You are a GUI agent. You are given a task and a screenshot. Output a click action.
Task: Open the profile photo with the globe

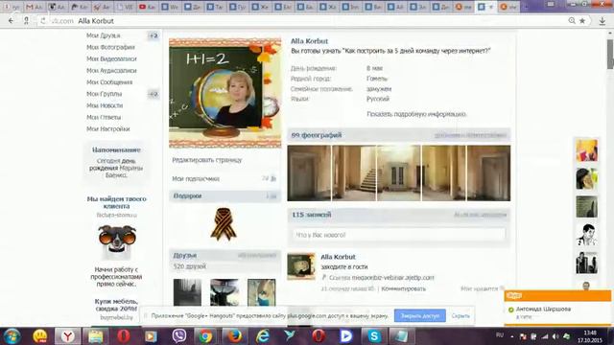(225, 93)
